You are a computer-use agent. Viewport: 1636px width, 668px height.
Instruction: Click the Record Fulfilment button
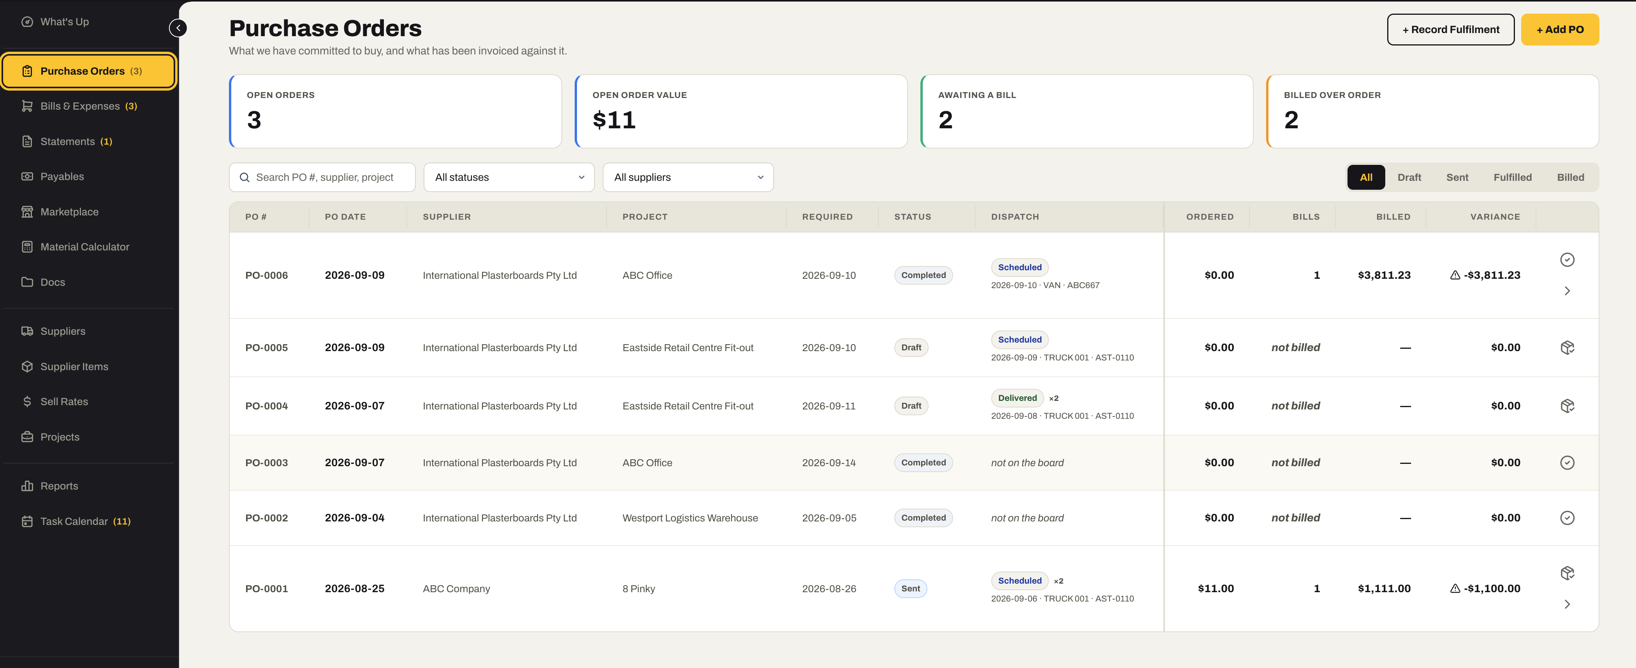1450,30
